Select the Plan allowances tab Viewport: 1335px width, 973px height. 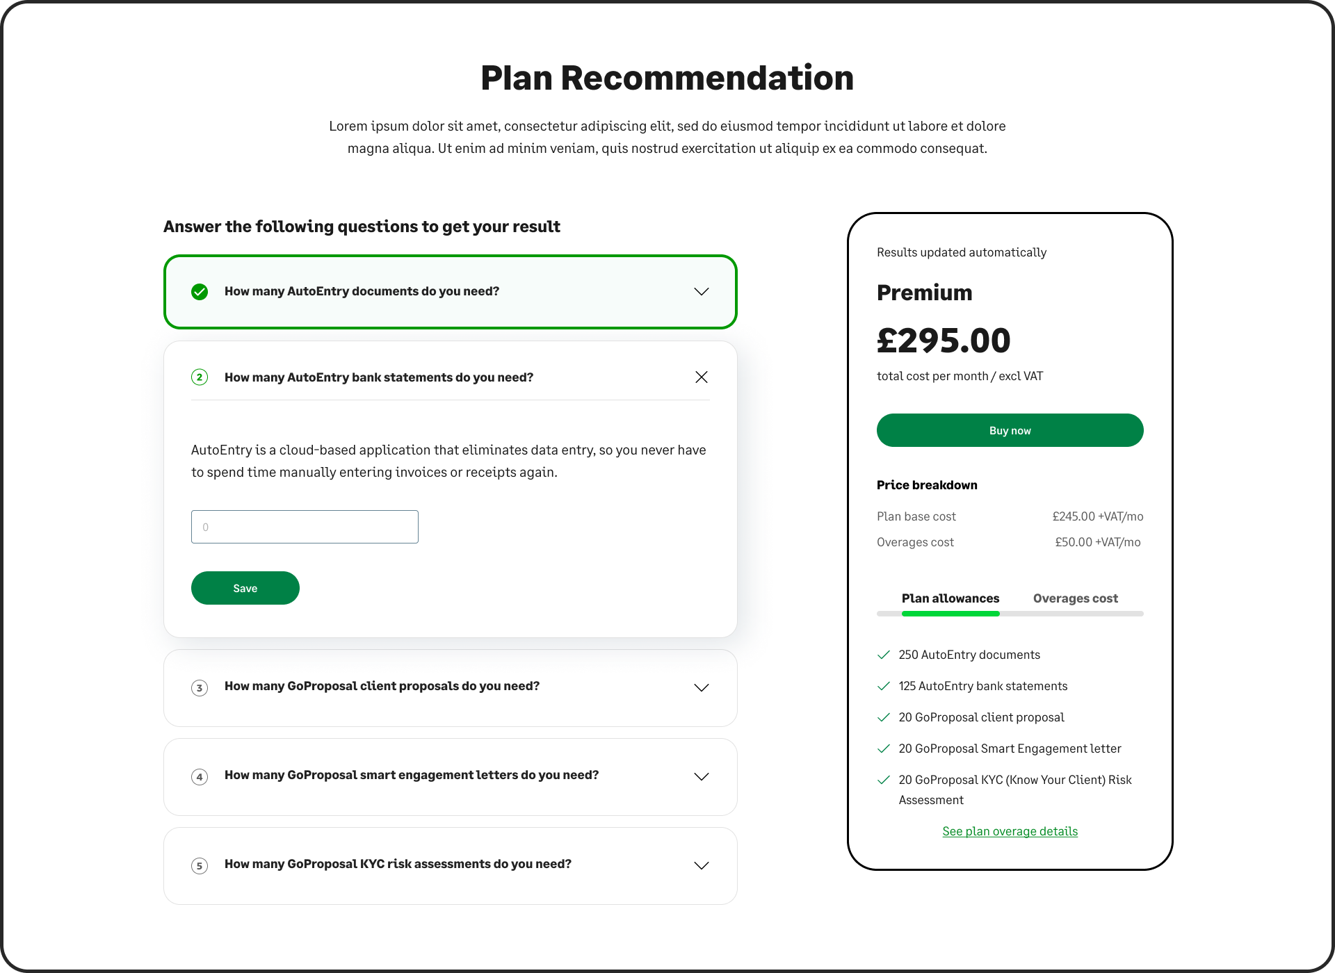click(x=950, y=598)
